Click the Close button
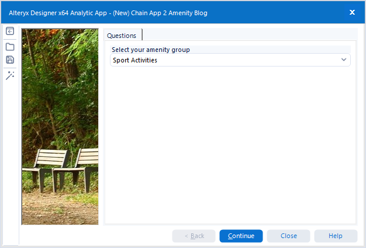The width and height of the screenshot is (366, 248). 288,236
